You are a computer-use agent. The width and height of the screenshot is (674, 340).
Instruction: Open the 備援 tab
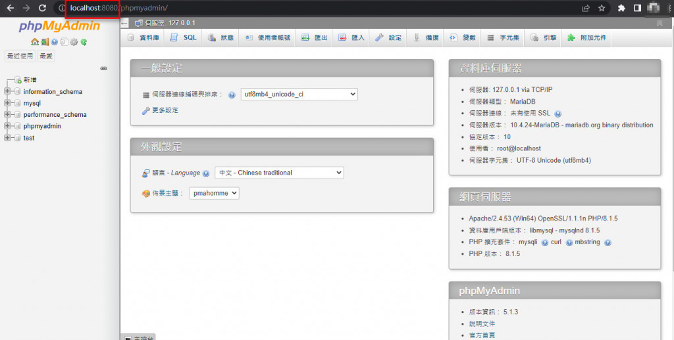click(x=426, y=37)
